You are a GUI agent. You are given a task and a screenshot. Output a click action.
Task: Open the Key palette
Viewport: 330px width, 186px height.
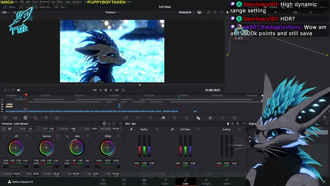[x=211, y=118]
